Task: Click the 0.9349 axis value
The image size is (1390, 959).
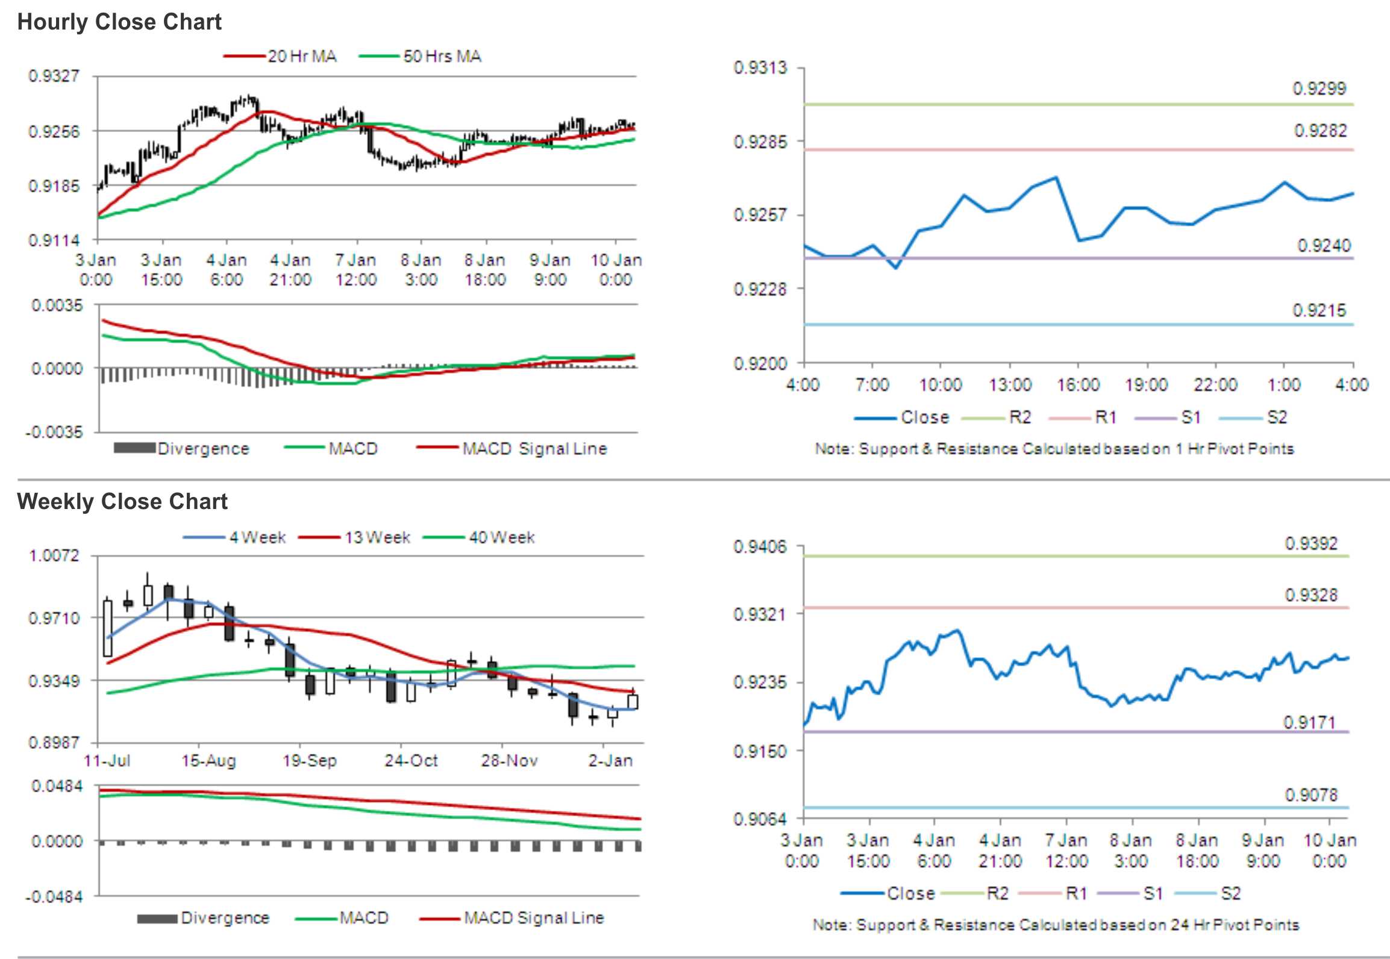Action: coord(54,681)
